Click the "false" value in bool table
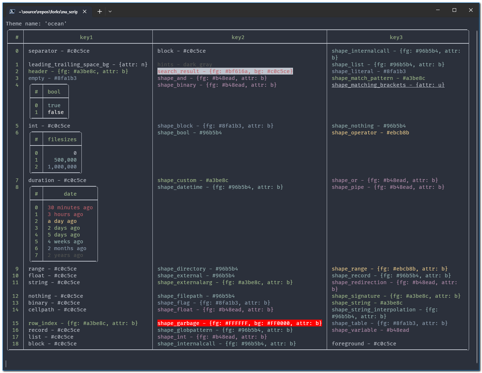482x373 pixels. 56,112
